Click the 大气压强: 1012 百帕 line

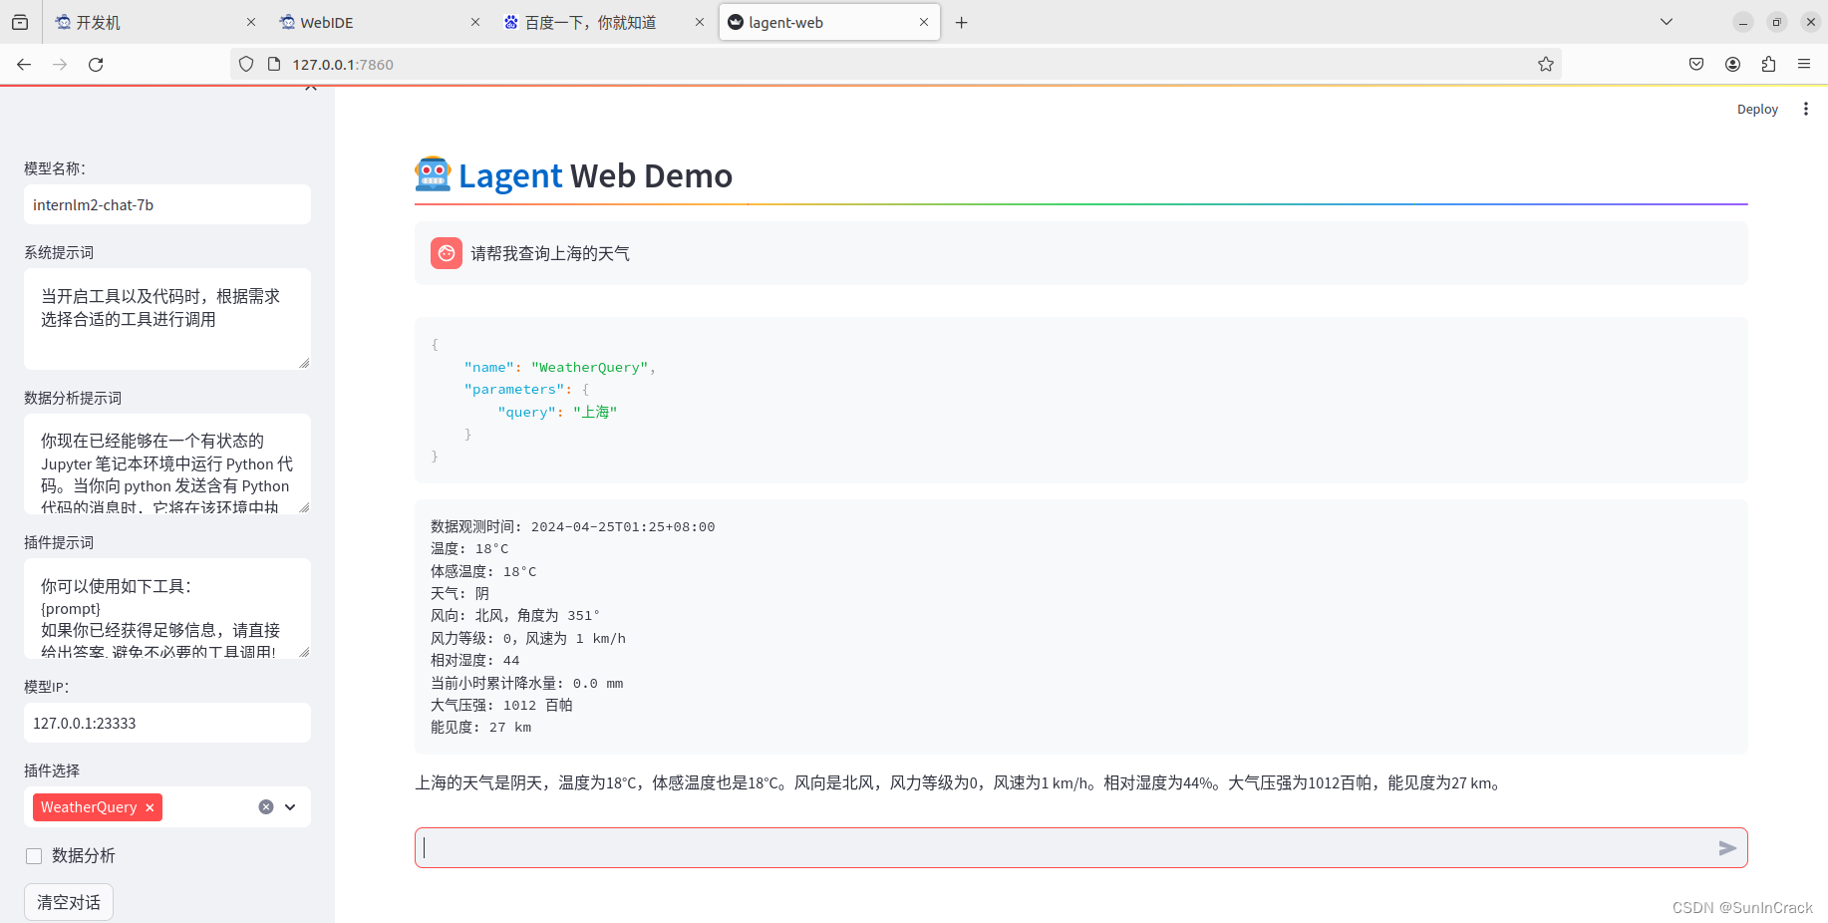[501, 705]
